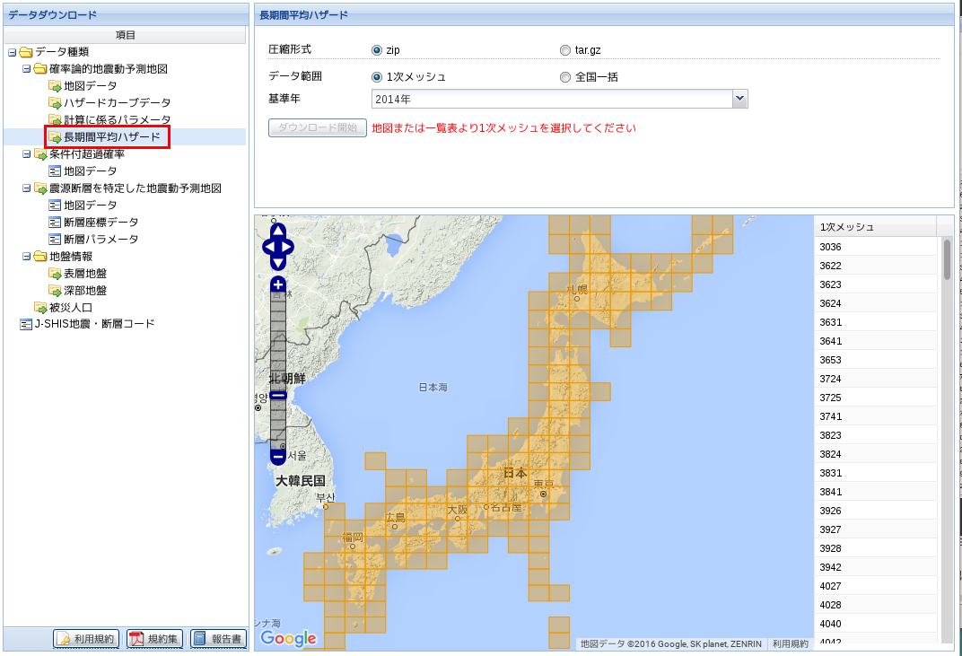Click the 長期間平均ハザード folder icon
Image resolution: width=962 pixels, height=656 pixels.
click(55, 136)
